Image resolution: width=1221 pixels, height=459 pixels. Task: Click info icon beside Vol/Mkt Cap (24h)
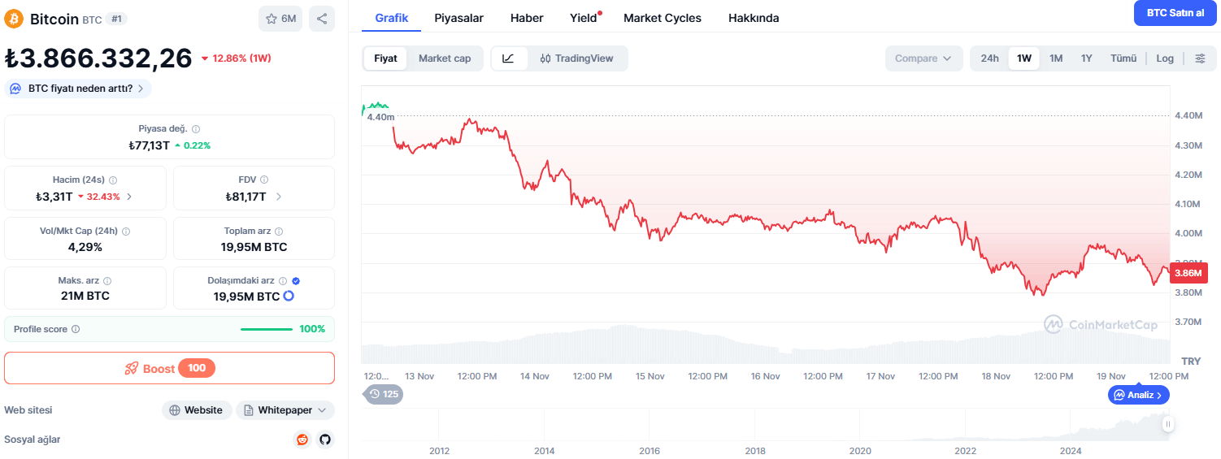(x=126, y=232)
